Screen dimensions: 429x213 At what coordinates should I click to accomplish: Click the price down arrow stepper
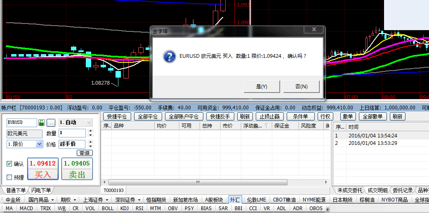click(x=91, y=146)
